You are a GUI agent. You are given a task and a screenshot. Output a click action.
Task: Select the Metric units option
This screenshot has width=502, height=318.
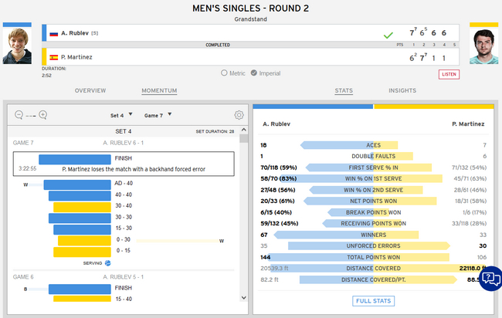(x=225, y=73)
